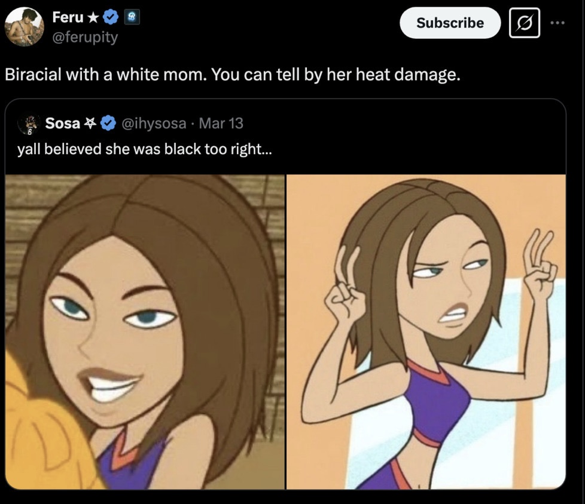
Task: Open the Grok explain icon
Action: click(524, 23)
